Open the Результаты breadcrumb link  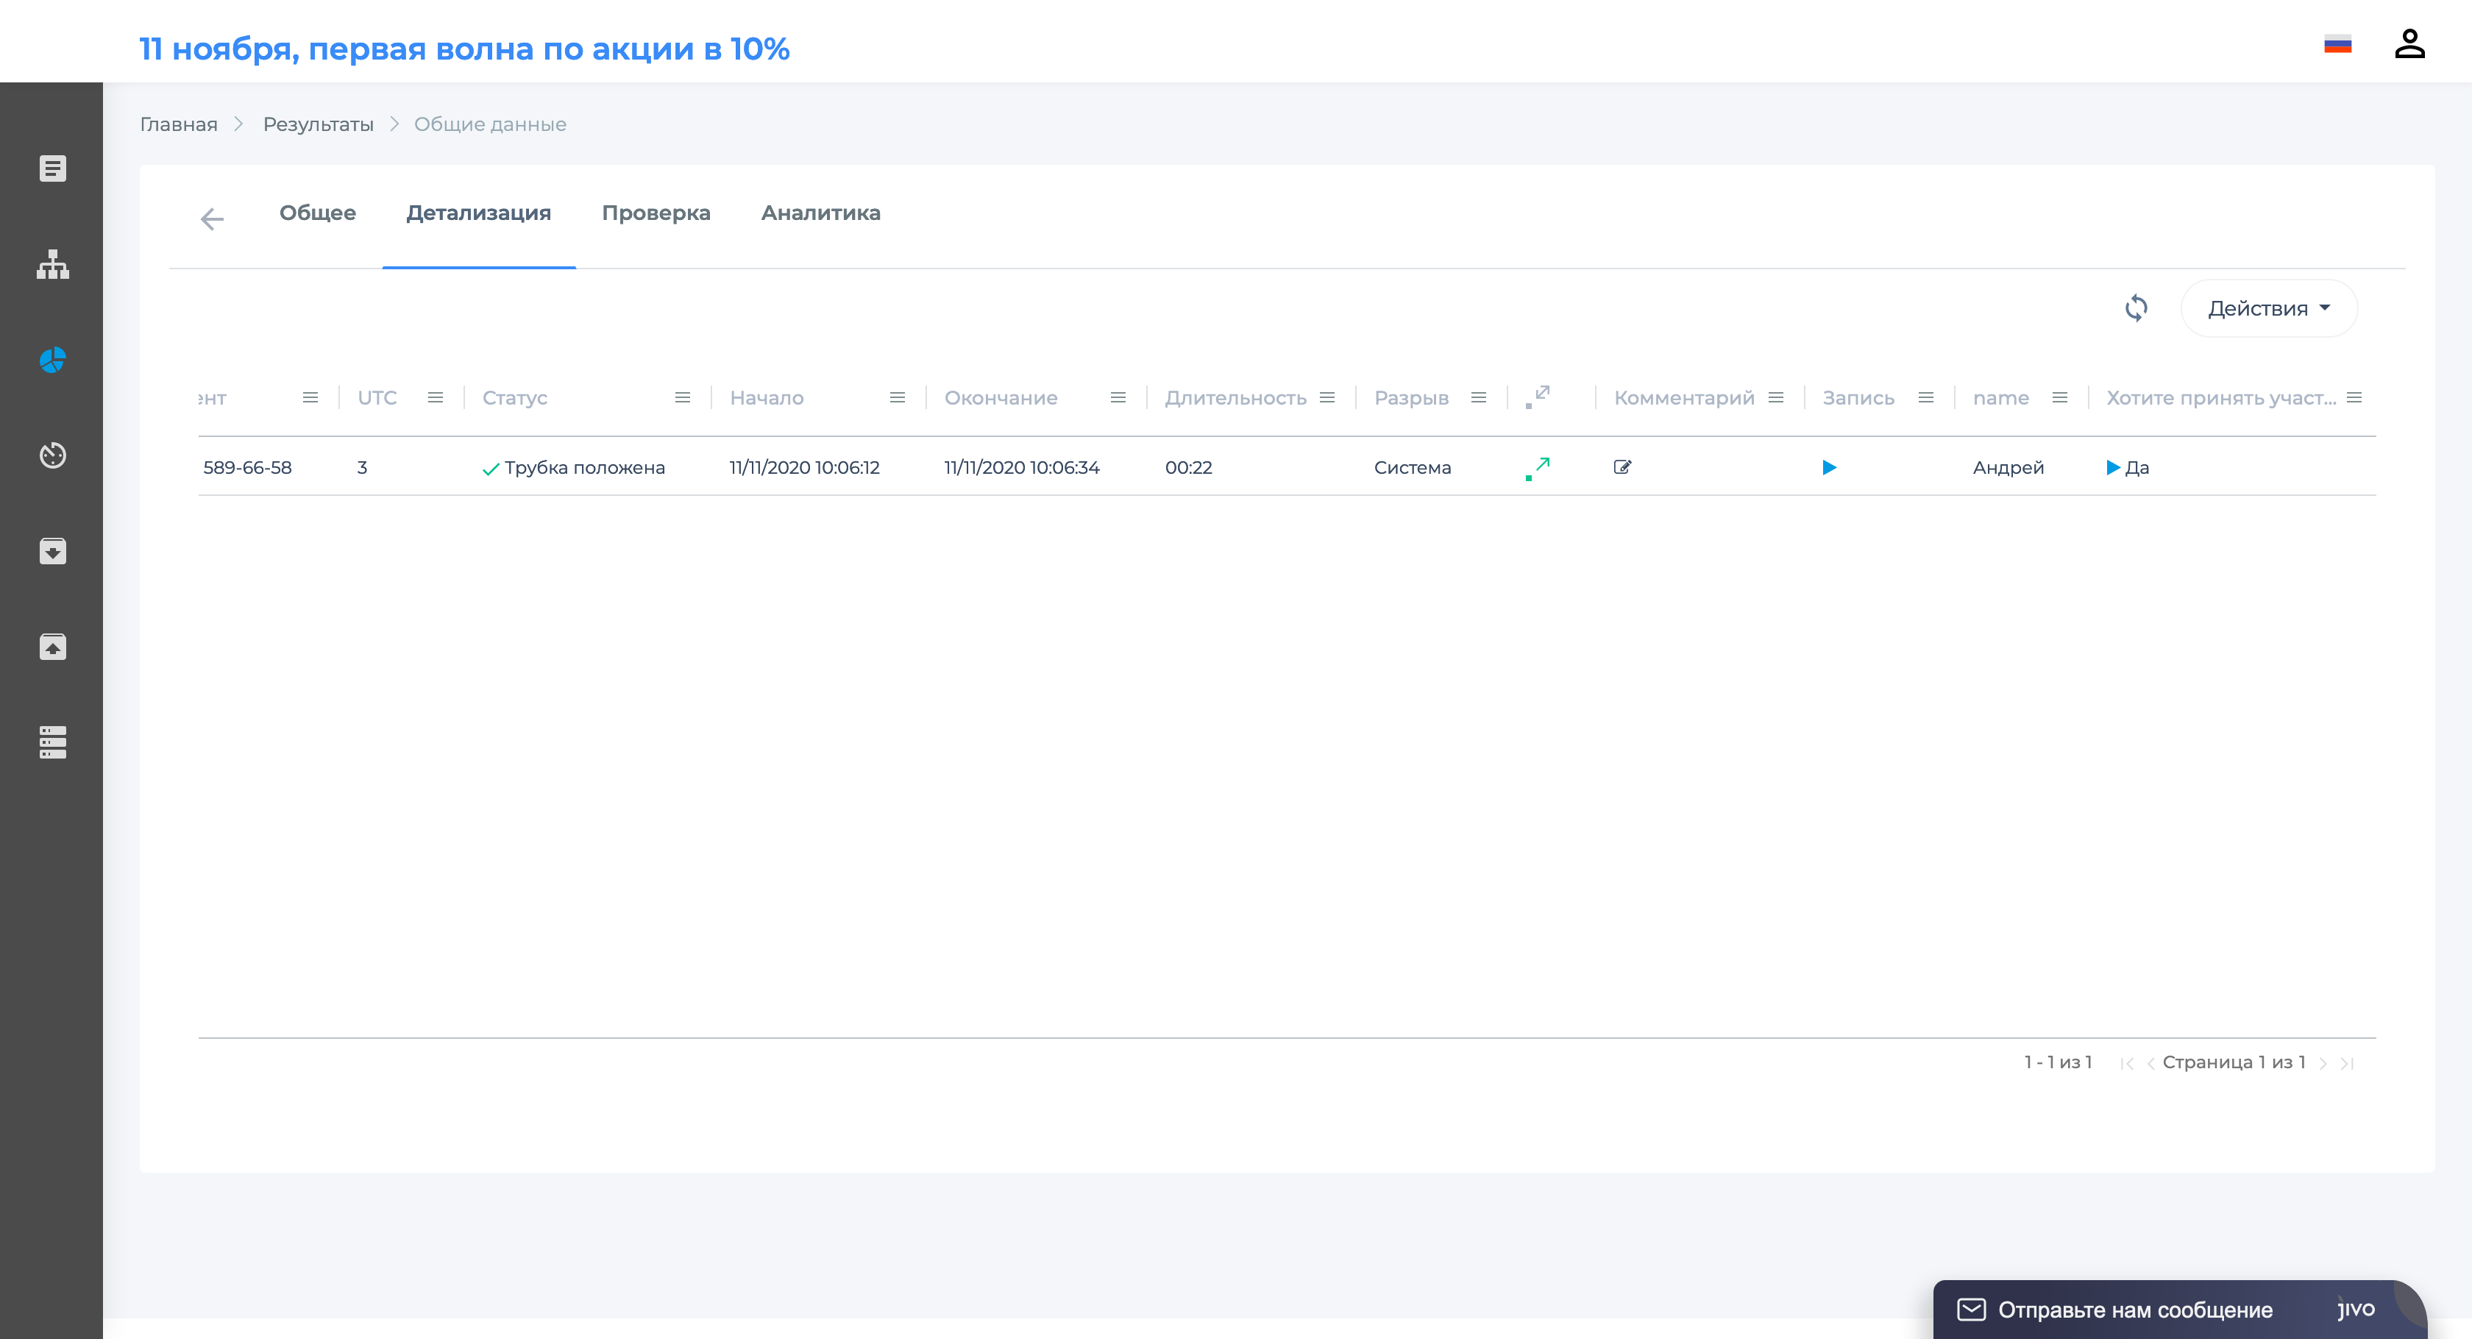click(x=318, y=123)
